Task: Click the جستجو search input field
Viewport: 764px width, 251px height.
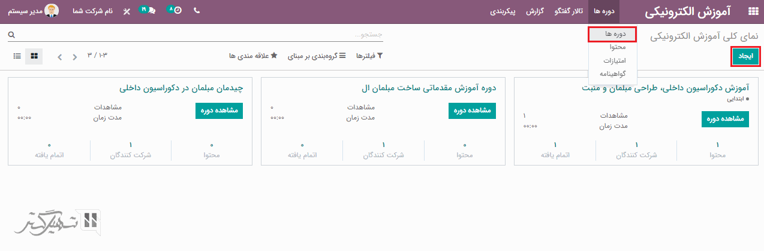Action: point(198,35)
